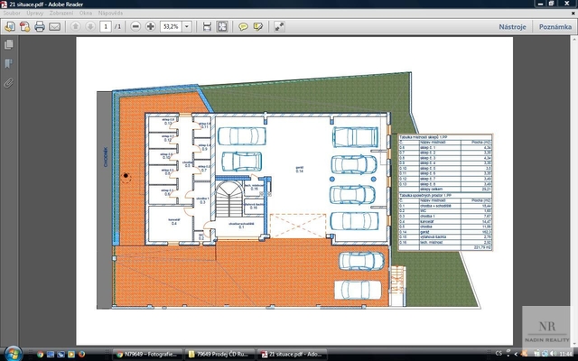Image resolution: width=578 pixels, height=361 pixels.
Task: Add a sticky note comment
Action: pos(243,27)
